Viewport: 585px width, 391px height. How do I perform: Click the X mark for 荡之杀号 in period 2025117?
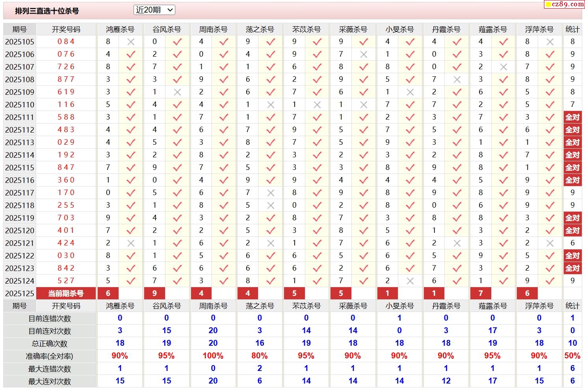click(271, 193)
